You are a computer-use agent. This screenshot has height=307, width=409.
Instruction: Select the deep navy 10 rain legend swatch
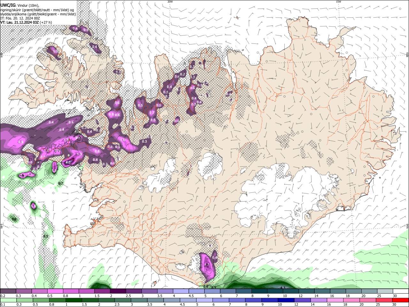[286, 300]
